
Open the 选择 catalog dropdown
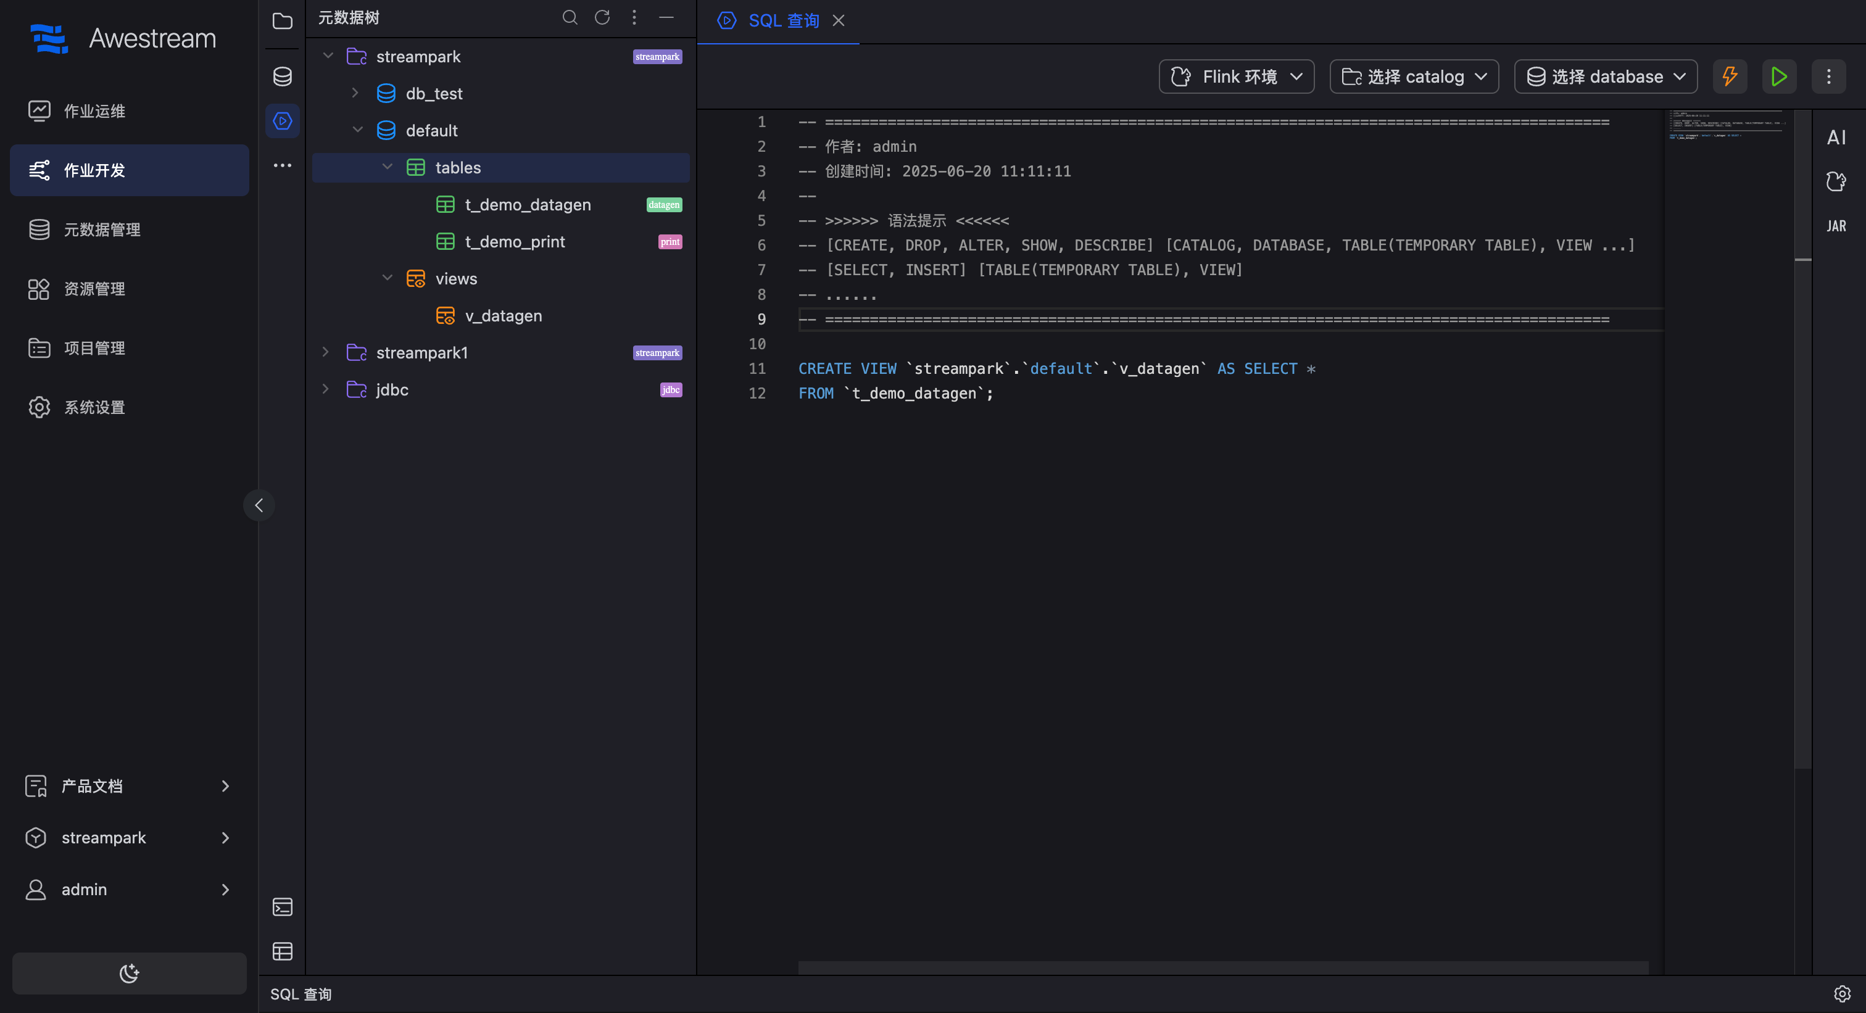[1414, 76]
